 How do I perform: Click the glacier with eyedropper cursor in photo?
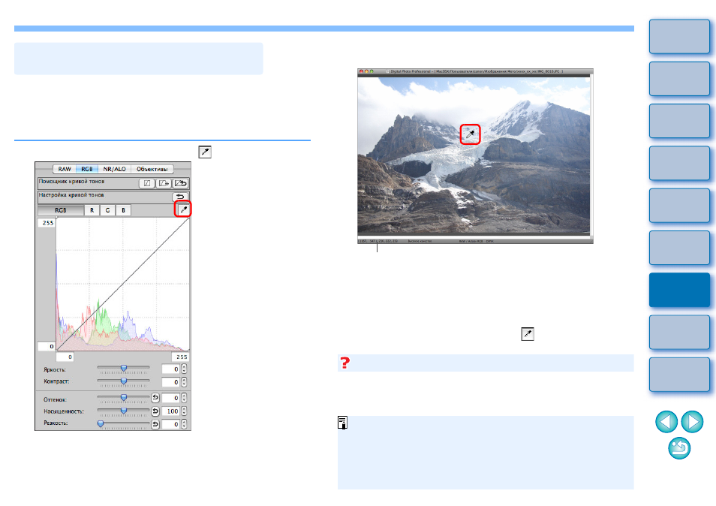pyautogui.click(x=470, y=134)
